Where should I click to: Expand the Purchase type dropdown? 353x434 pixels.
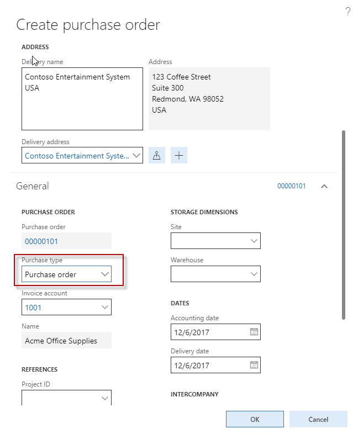(105, 274)
